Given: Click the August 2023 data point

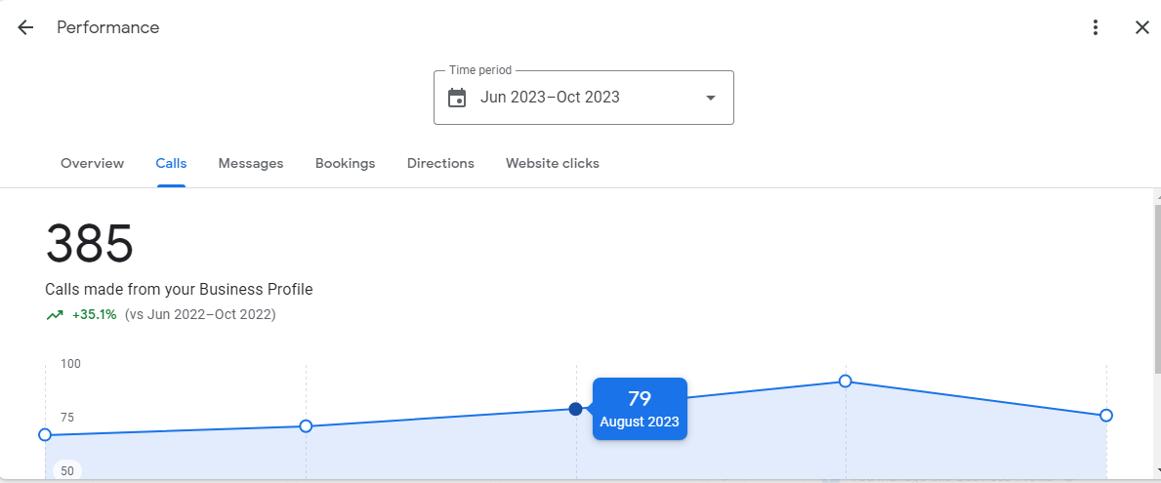Looking at the screenshot, I should (x=575, y=409).
